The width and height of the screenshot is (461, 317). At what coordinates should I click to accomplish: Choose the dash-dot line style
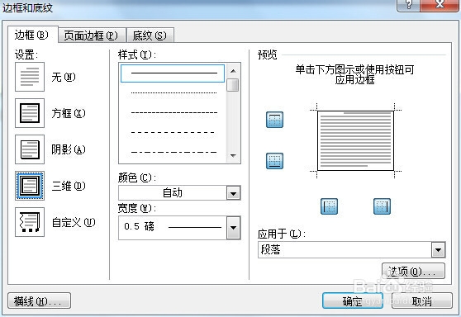click(x=173, y=152)
